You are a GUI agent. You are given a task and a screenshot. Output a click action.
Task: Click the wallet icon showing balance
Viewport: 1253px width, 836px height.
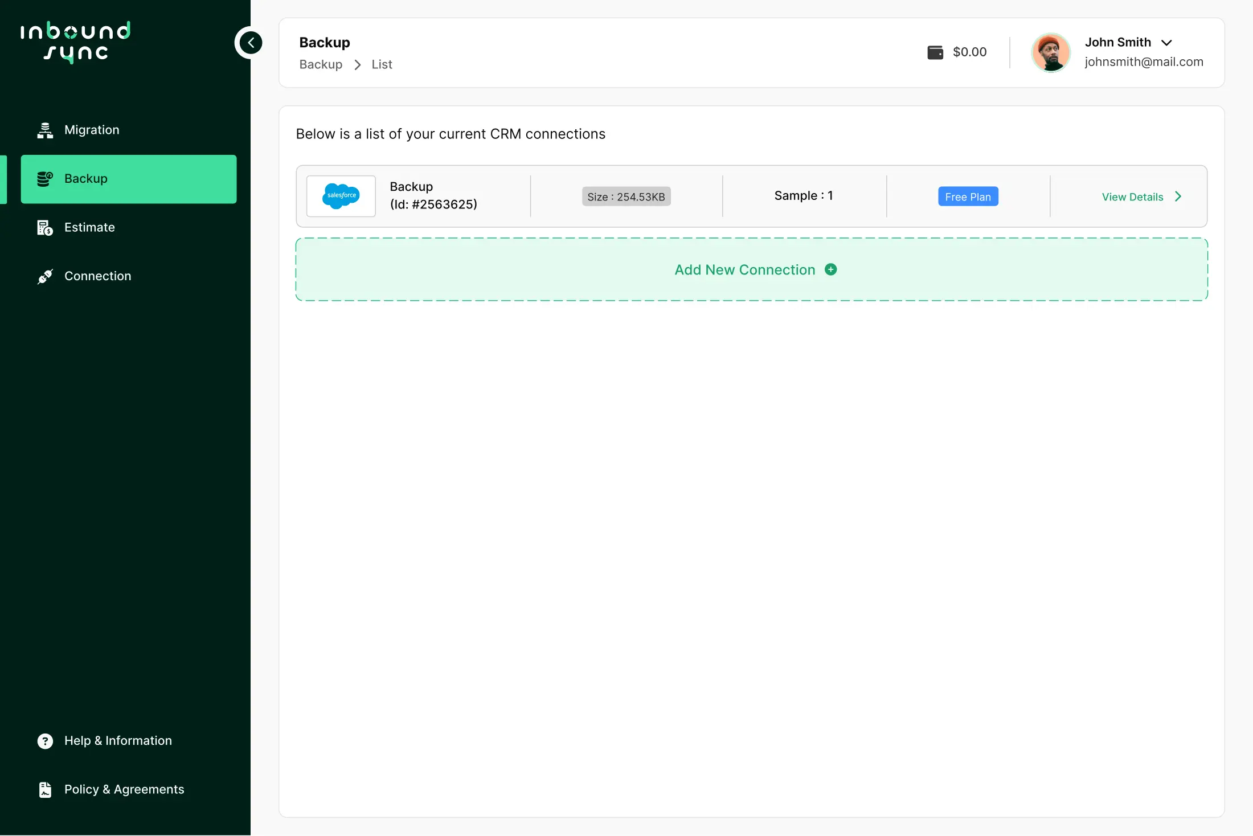pyautogui.click(x=935, y=52)
